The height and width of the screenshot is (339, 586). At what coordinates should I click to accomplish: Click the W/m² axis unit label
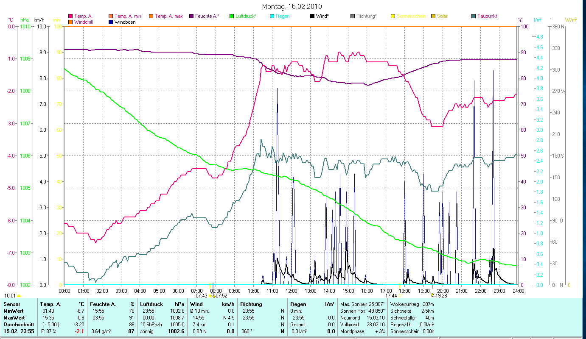pos(571,19)
